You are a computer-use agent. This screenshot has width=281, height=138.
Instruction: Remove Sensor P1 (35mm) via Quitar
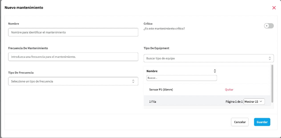pyautogui.click(x=229, y=89)
